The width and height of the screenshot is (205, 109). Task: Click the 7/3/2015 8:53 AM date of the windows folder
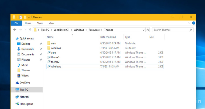pyautogui.click(x=110, y=48)
